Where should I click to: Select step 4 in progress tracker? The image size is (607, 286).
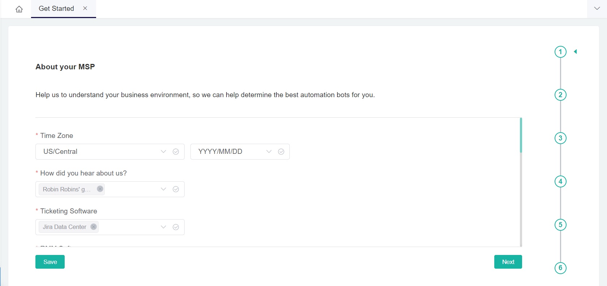560,181
